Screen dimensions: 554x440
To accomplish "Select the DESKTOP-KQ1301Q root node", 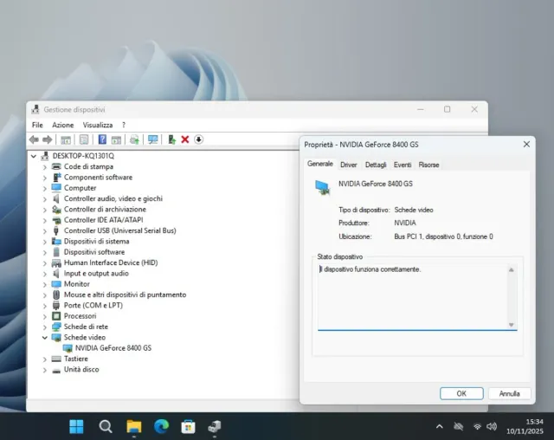I will tap(83, 156).
